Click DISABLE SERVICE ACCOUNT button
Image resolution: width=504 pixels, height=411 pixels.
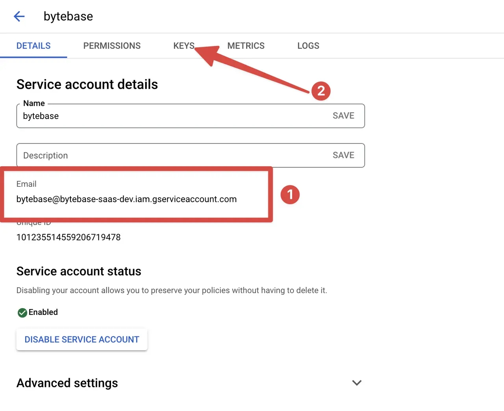point(82,339)
